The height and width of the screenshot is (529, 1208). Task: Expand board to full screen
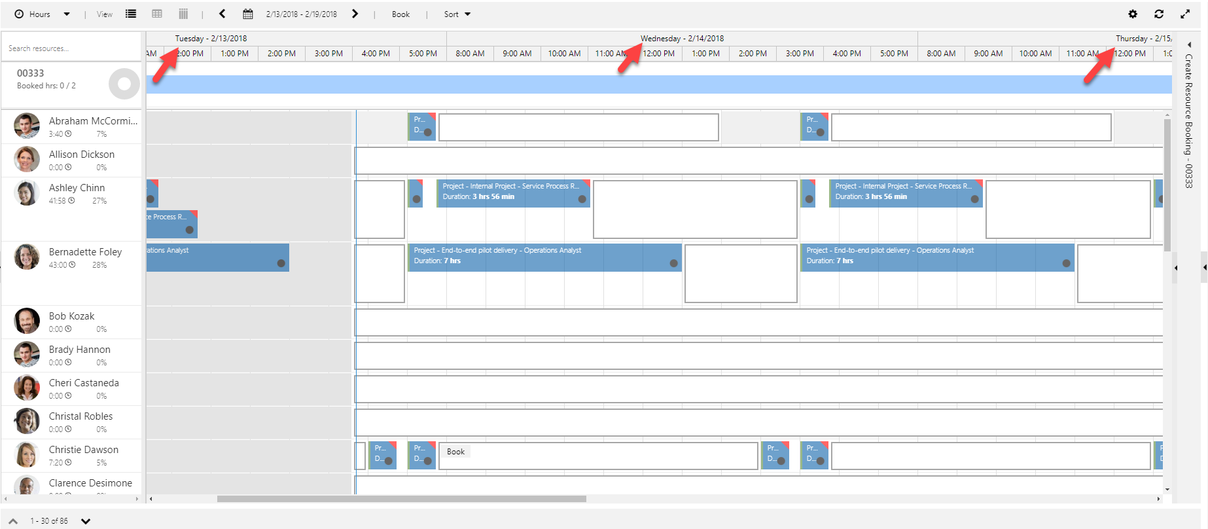pyautogui.click(x=1185, y=14)
